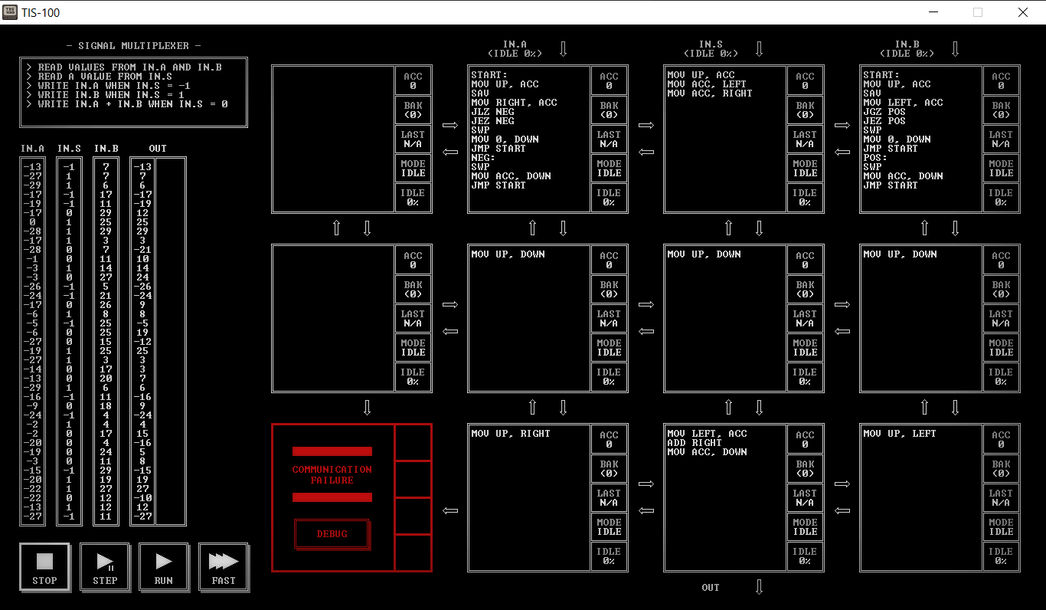1046x610 pixels.
Task: Click the STEP button
Action: tap(105, 567)
